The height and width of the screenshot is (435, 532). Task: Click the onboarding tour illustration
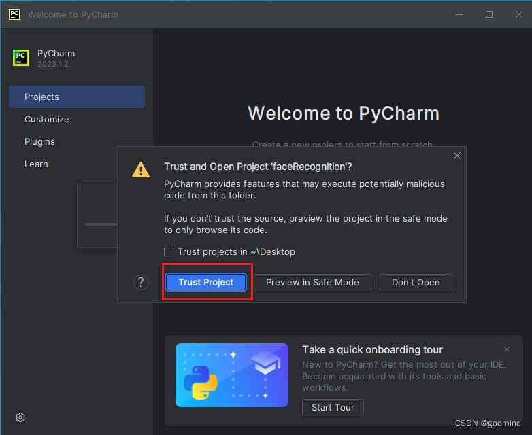pos(232,375)
